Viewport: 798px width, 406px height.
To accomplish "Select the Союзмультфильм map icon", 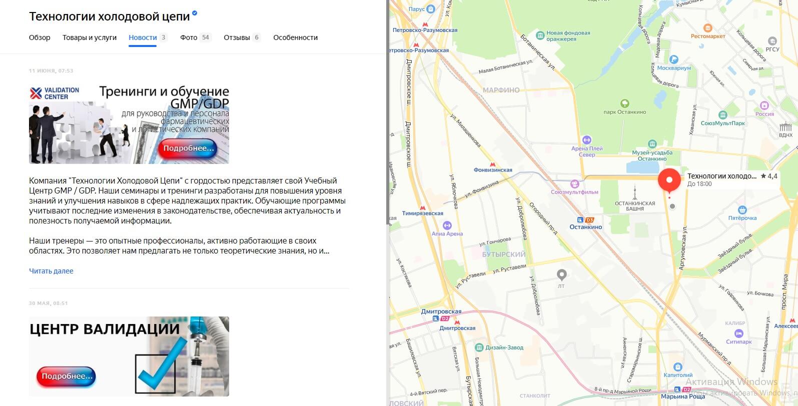I will point(574,183).
